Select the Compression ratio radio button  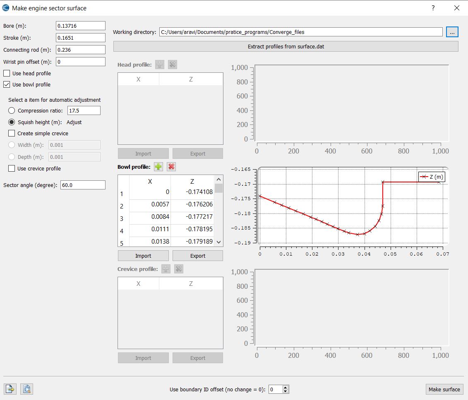tap(12, 111)
